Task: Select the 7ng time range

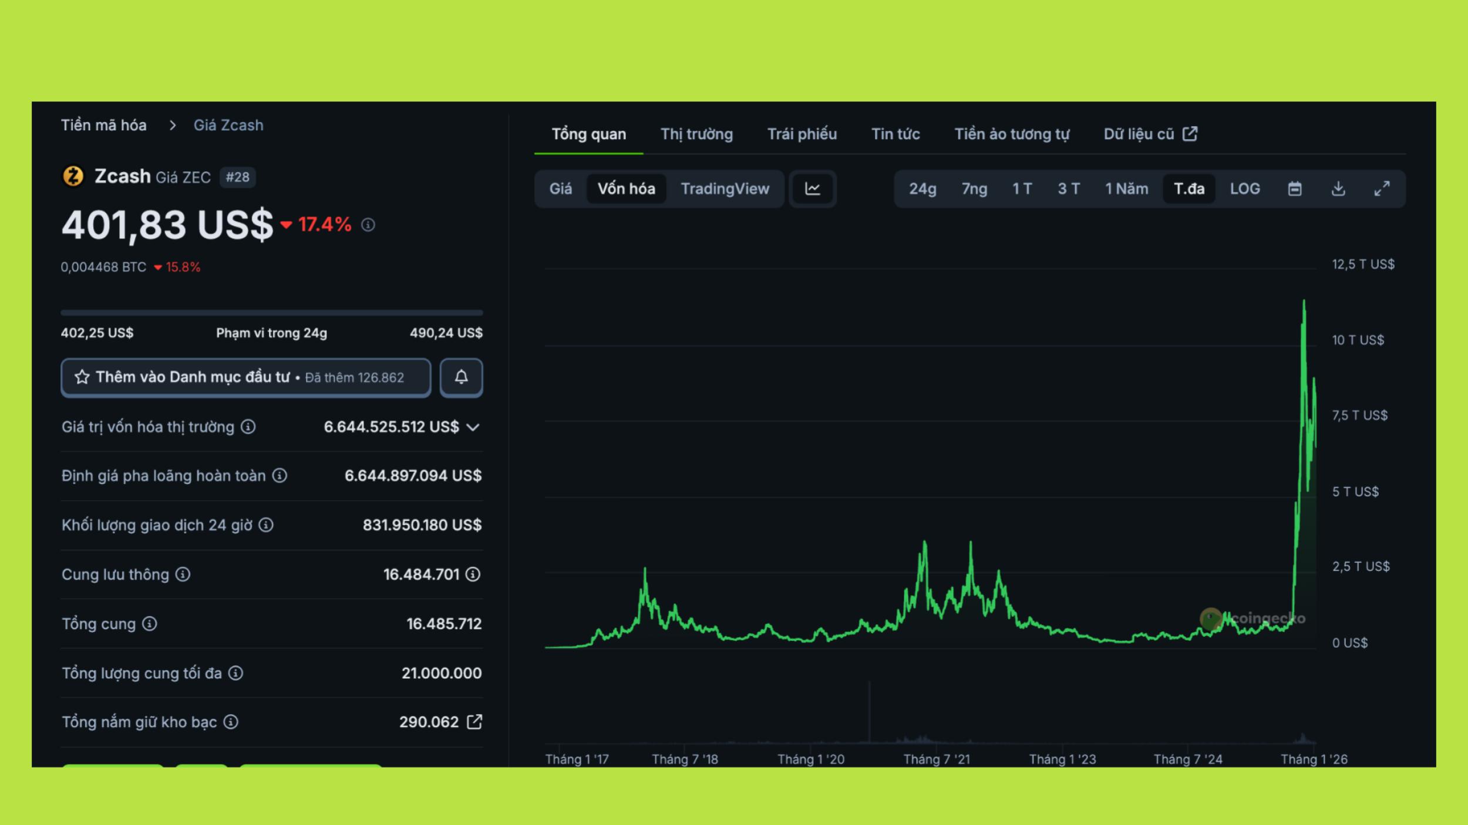Action: (974, 189)
